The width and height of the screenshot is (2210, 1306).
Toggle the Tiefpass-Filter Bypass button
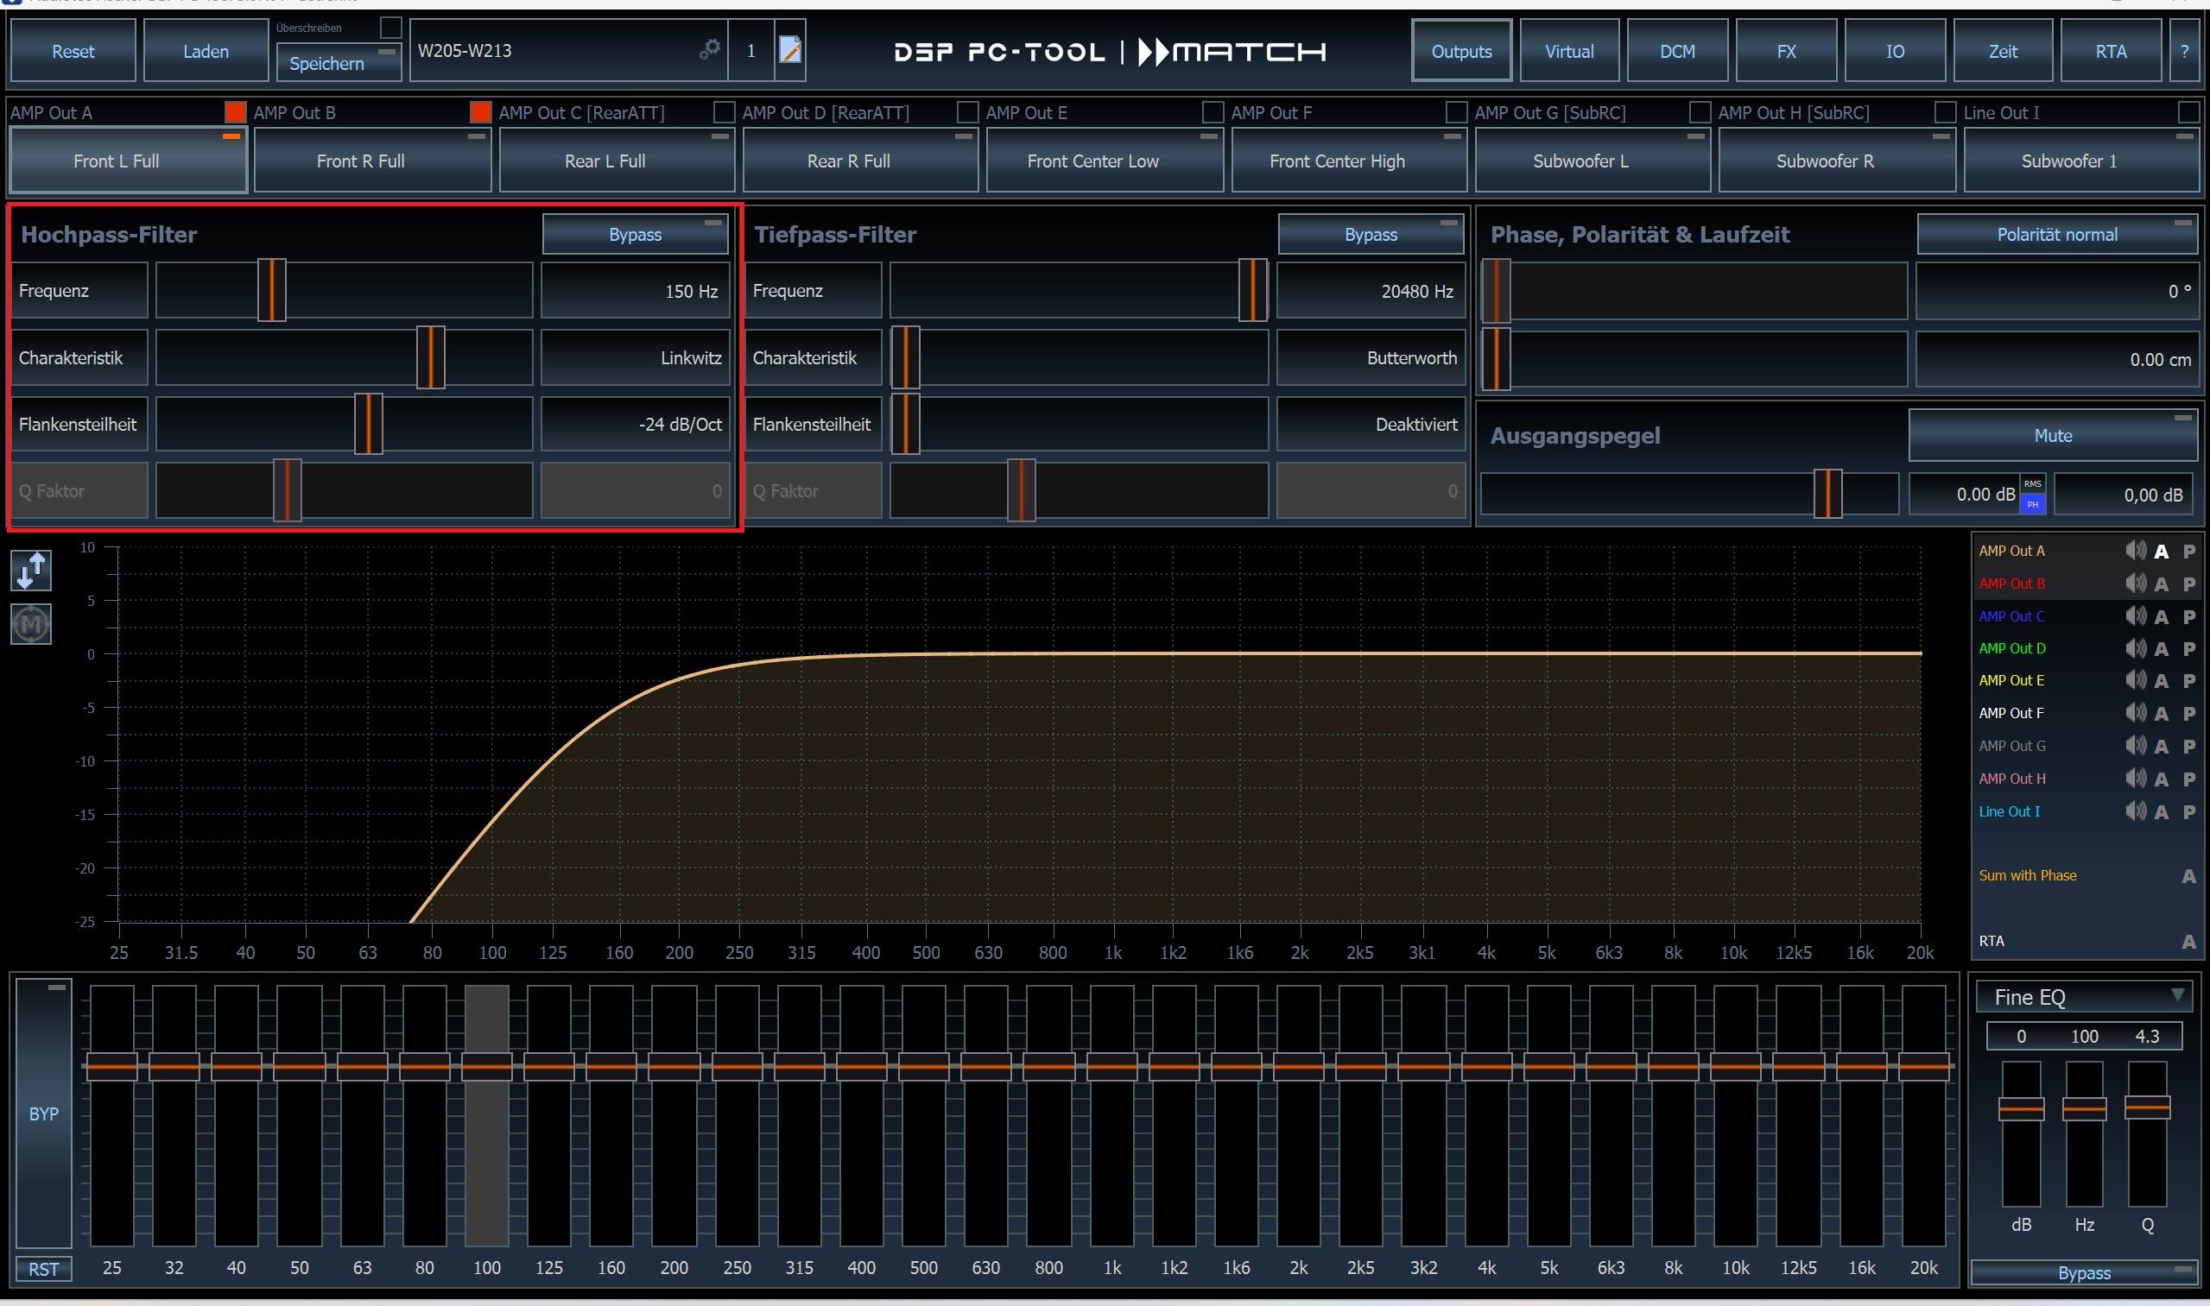1371,234
